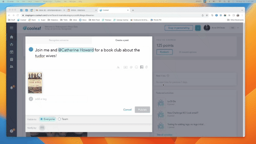
Task: Open the Slack bookmark
Action: [x=32, y=20]
